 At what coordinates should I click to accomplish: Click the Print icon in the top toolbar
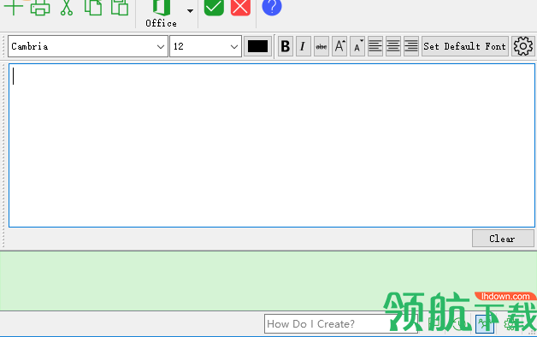(40, 8)
